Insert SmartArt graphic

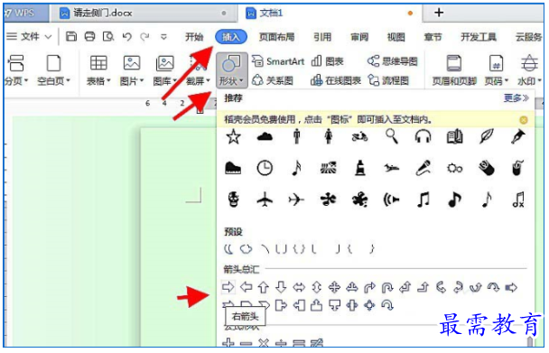(x=278, y=61)
